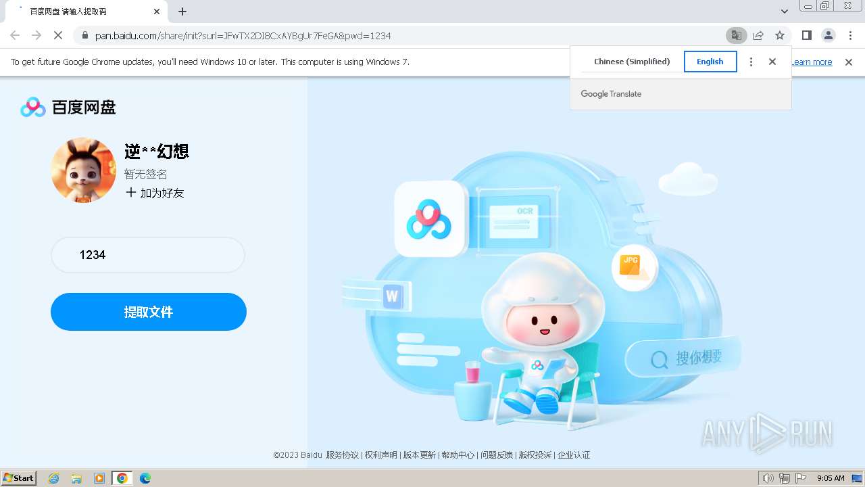This screenshot has width=865, height=487.
Task: Open the 版权投诉 copyright complaint link
Action: coord(535,455)
